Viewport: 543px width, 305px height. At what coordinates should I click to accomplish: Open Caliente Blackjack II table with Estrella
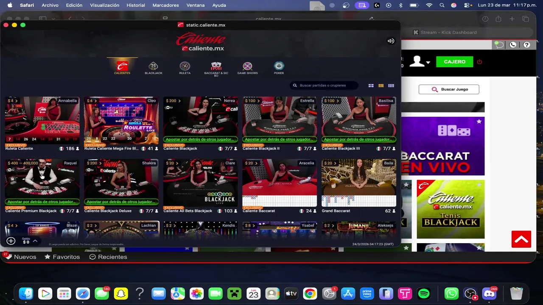[x=280, y=124]
